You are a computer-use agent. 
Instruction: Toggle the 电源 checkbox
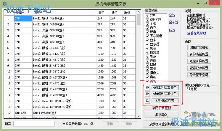(x=147, y=57)
